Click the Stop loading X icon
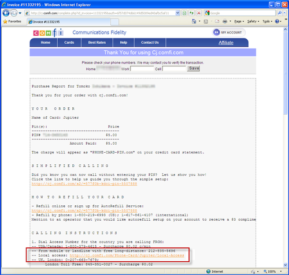 tap(199, 13)
